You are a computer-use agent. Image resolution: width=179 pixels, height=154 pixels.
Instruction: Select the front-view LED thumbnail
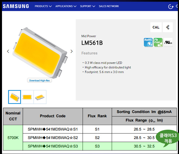27,97
